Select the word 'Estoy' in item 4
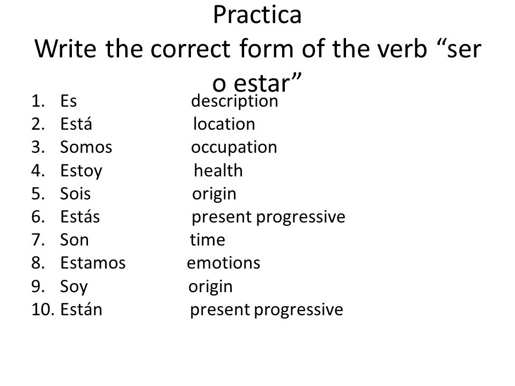This screenshot has width=515, height=386. (81, 171)
